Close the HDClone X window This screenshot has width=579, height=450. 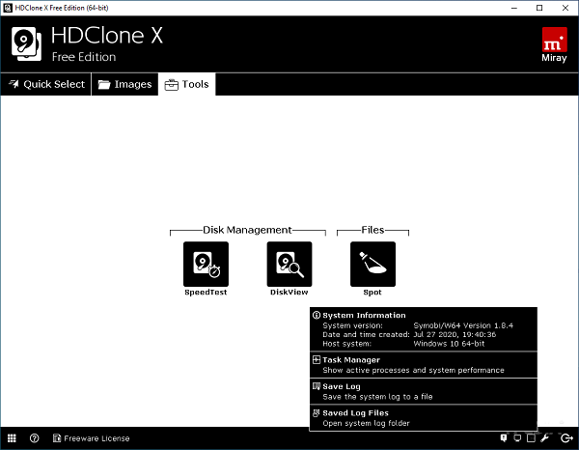[x=565, y=8]
